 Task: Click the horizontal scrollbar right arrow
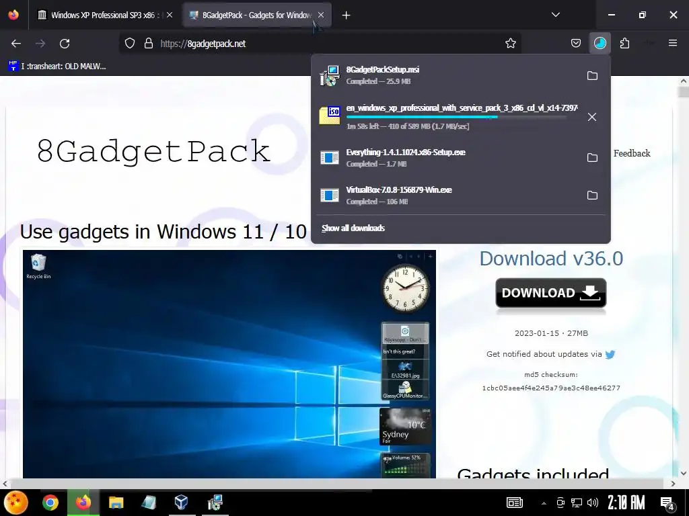point(673,484)
